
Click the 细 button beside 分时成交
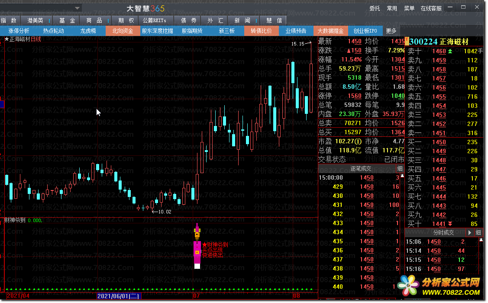[478, 232]
